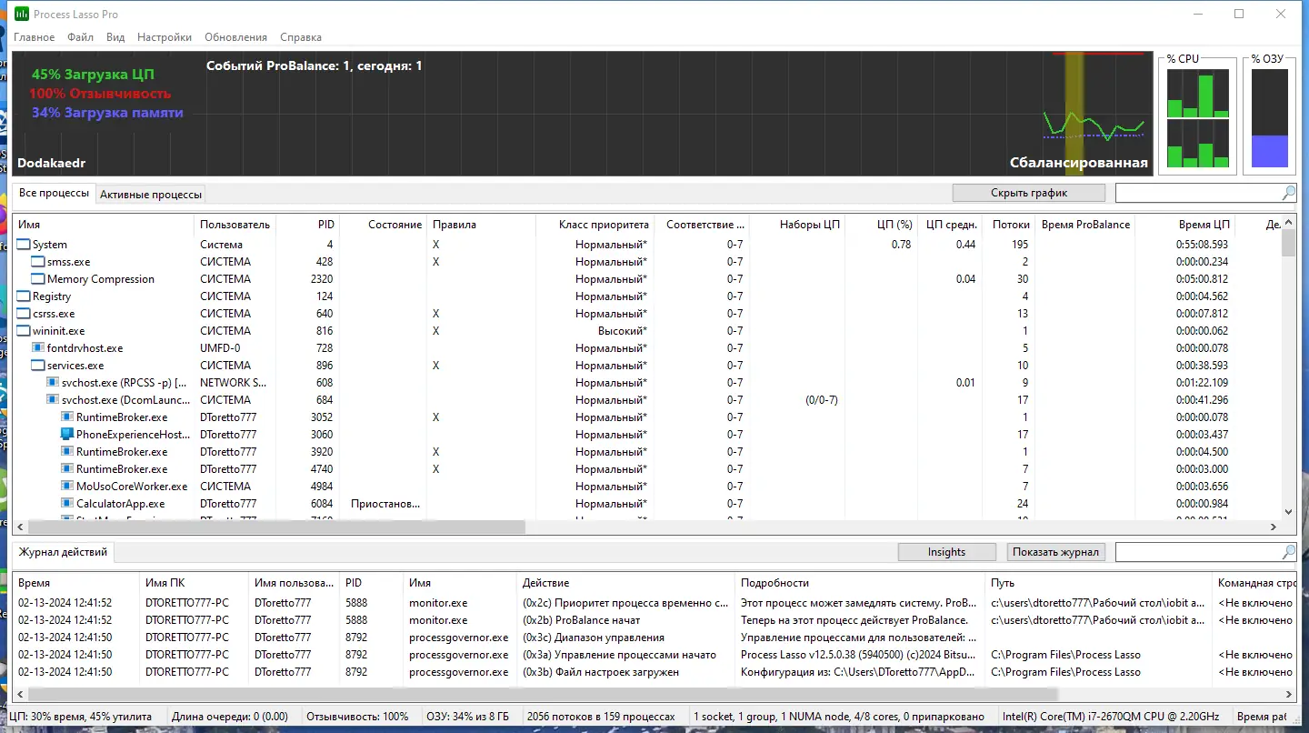Click the smss.exe process icon

coord(38,262)
